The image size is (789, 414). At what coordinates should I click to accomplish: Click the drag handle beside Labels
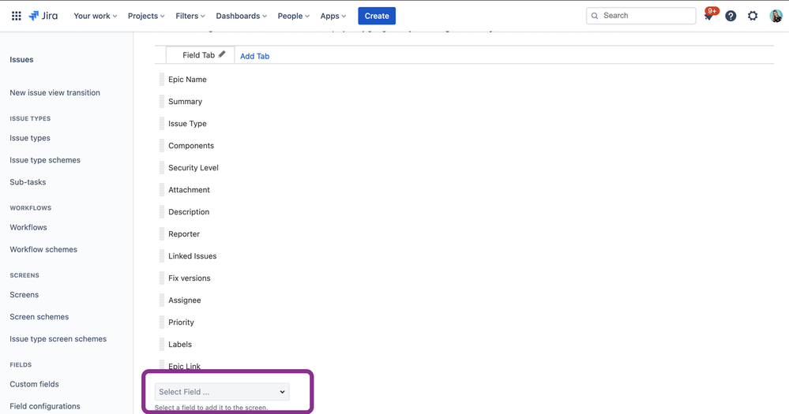tap(162, 344)
